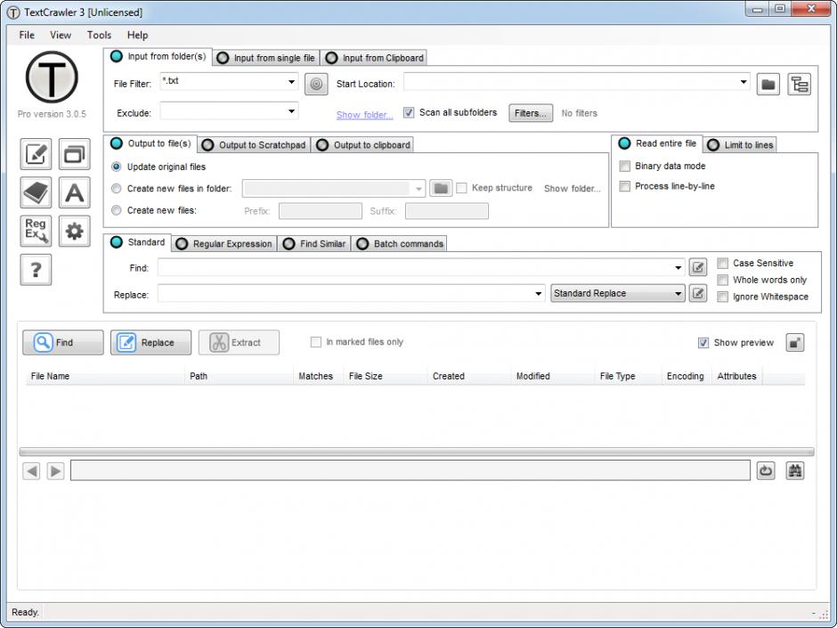
Task: Open the Help menu
Action: [137, 36]
